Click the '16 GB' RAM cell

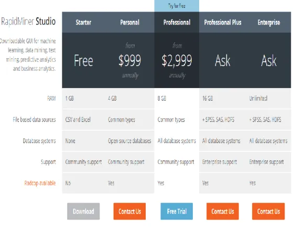[208, 98]
